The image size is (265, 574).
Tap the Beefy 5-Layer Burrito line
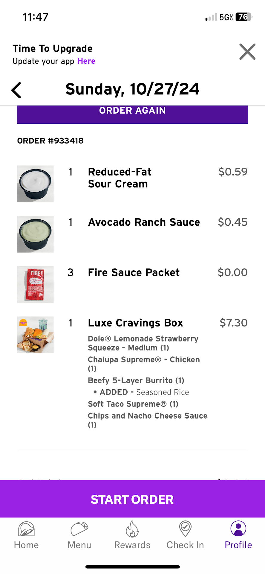click(136, 380)
